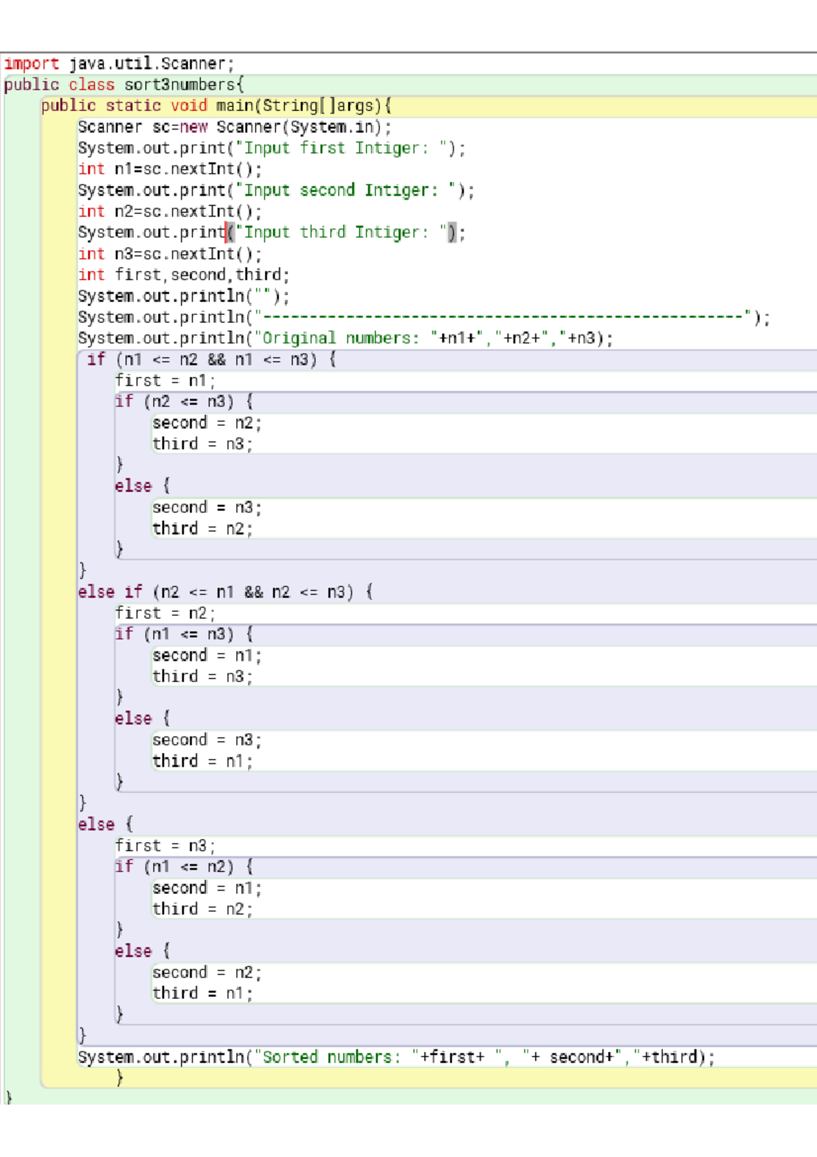Click the "Input second Intiger" print statement
The width and height of the screenshot is (817, 1157).
tap(276, 191)
